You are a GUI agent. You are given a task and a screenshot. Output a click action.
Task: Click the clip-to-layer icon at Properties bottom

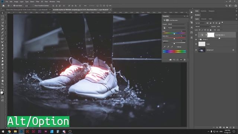170,60
